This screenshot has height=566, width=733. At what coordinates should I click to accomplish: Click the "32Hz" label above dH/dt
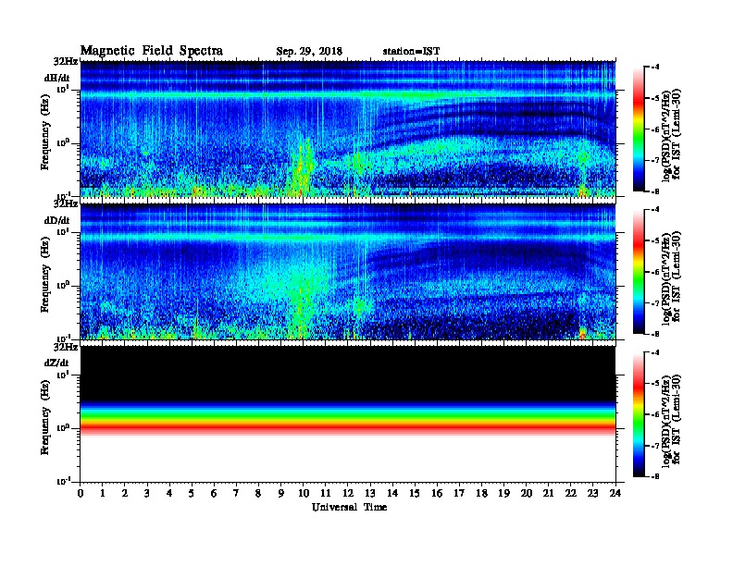tap(66, 62)
